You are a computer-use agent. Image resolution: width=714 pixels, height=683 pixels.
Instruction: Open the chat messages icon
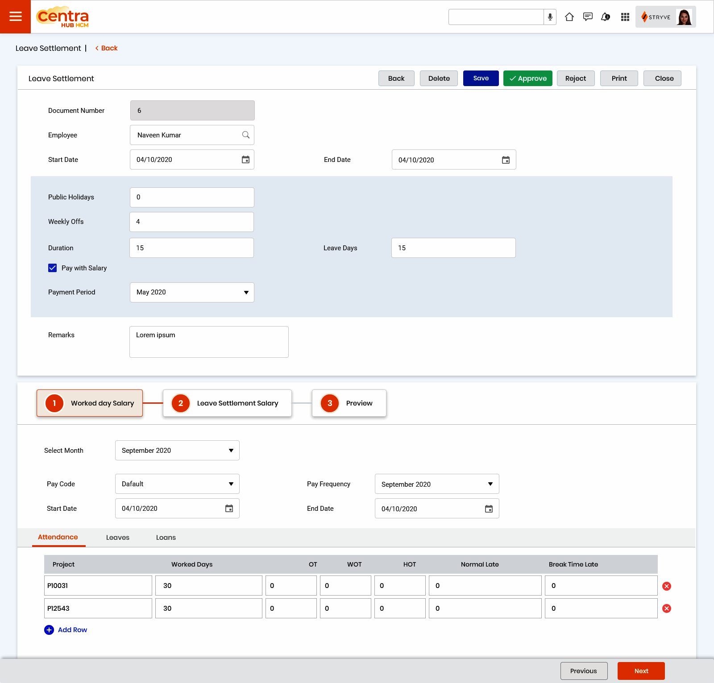coord(588,17)
